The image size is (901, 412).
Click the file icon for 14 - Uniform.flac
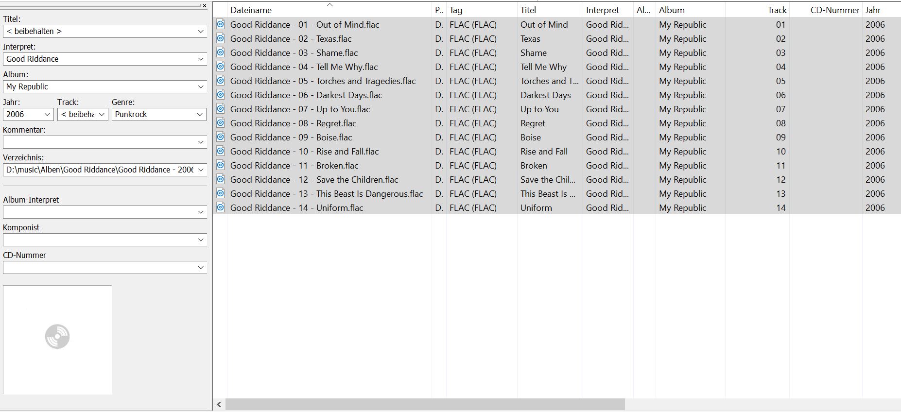pyautogui.click(x=220, y=207)
